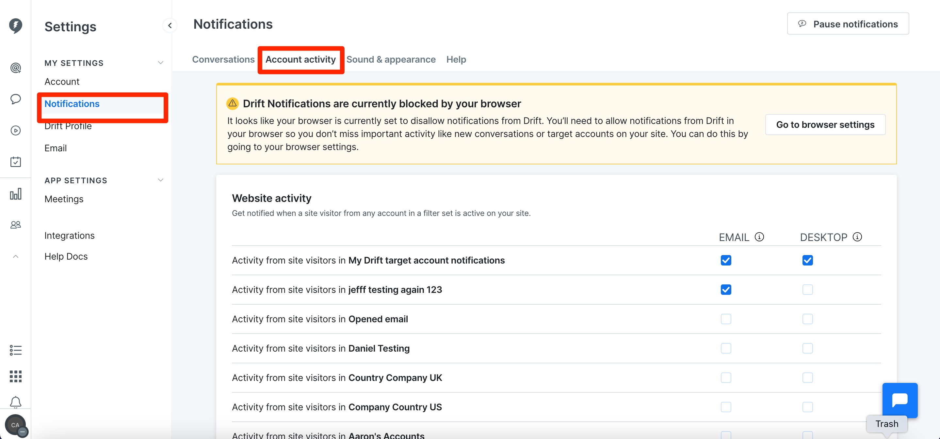Select the Account activity tab
Screen dimensions: 940x439
(300, 59)
